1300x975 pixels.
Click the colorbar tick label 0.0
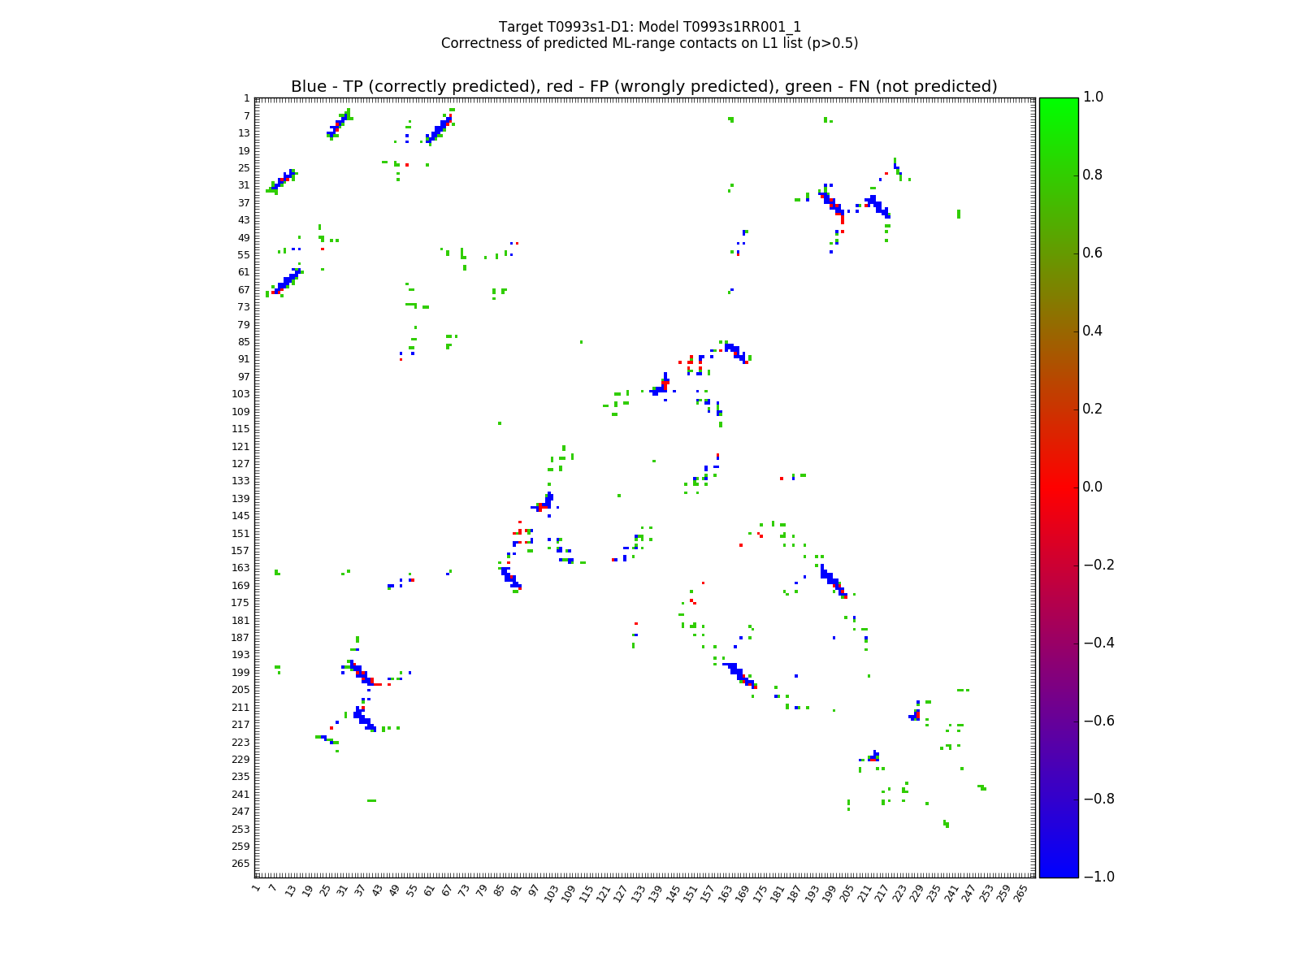(x=1094, y=487)
